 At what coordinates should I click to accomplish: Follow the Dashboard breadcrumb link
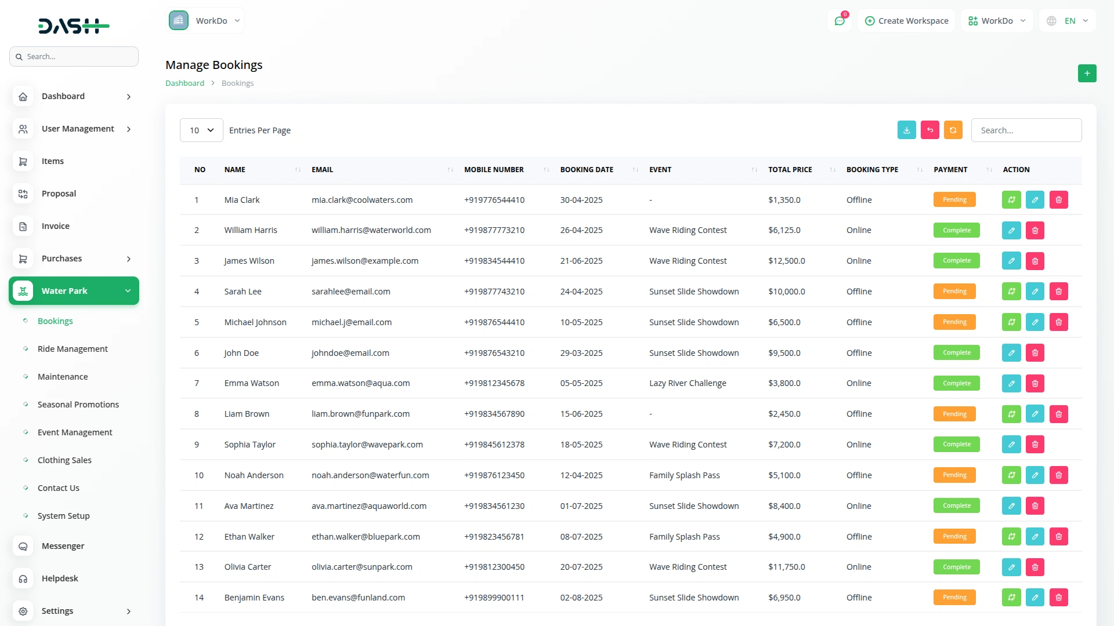tap(185, 83)
